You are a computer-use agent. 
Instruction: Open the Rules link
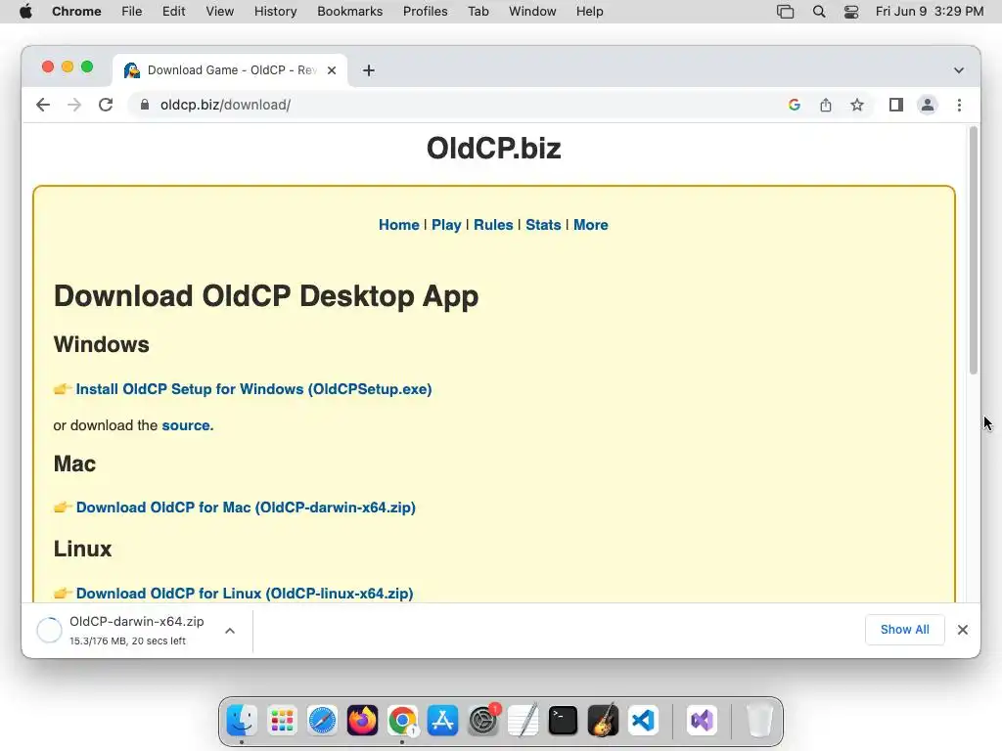pos(493,225)
